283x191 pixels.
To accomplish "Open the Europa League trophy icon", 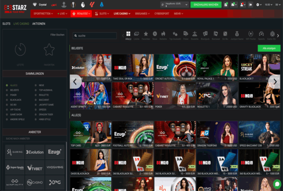I will [73, 5].
